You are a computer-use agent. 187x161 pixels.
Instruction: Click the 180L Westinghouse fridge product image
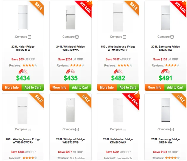[x=118, y=16]
